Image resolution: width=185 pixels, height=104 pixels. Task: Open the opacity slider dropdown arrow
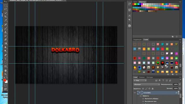[x=180, y=84]
